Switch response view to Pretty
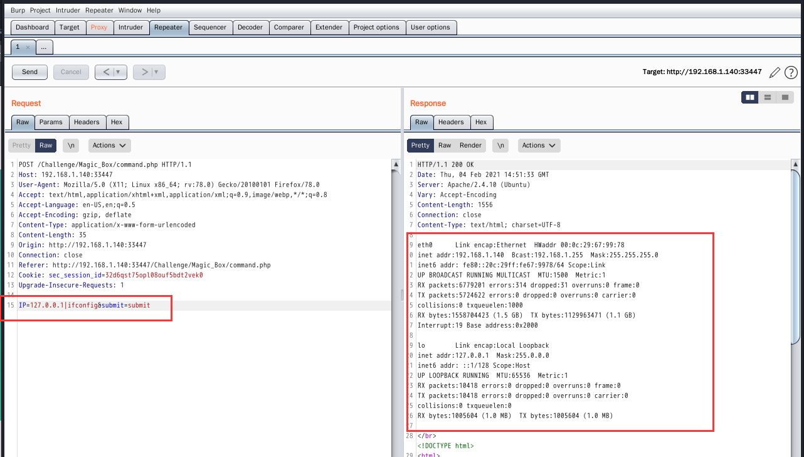This screenshot has width=804, height=457. click(x=421, y=146)
